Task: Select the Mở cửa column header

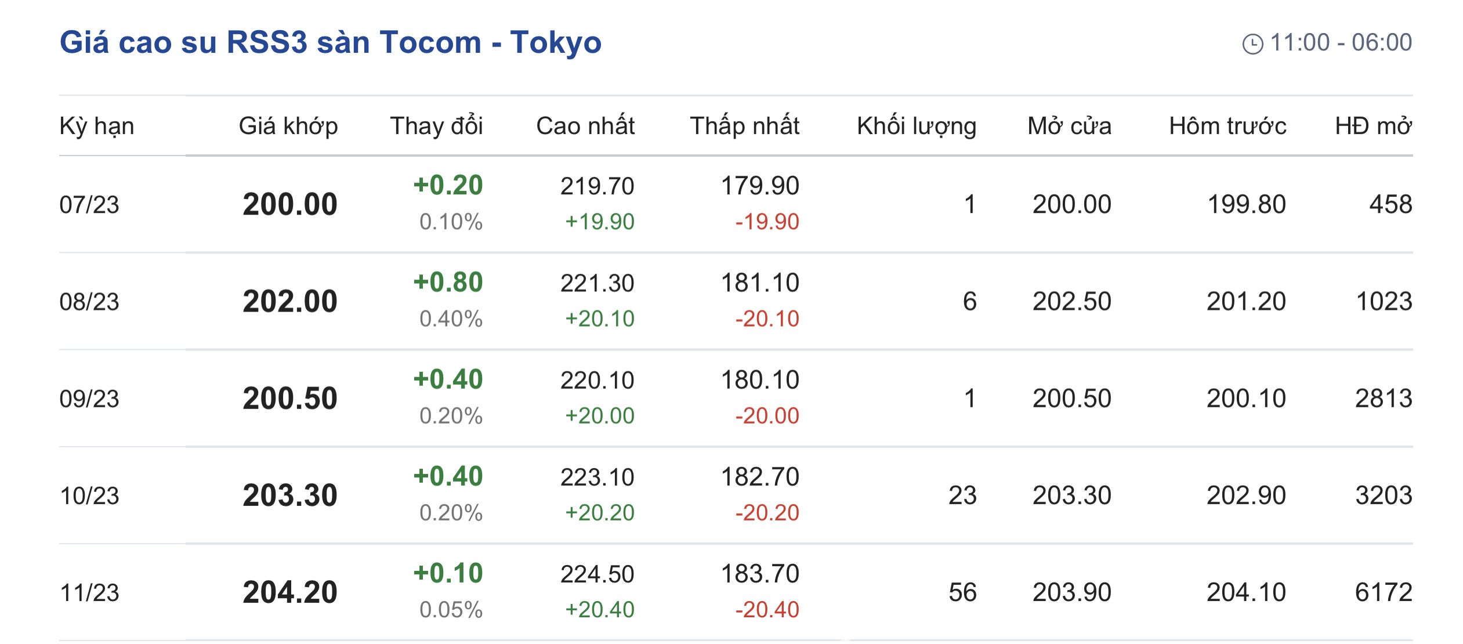Action: [x=1069, y=126]
